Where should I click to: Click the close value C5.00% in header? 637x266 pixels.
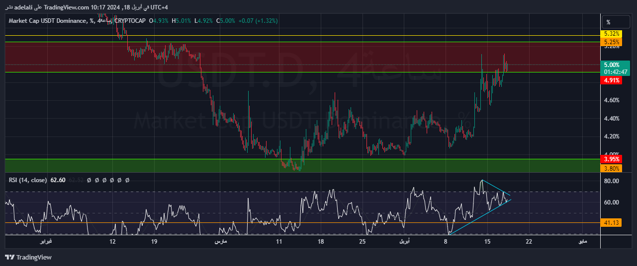pos(226,21)
